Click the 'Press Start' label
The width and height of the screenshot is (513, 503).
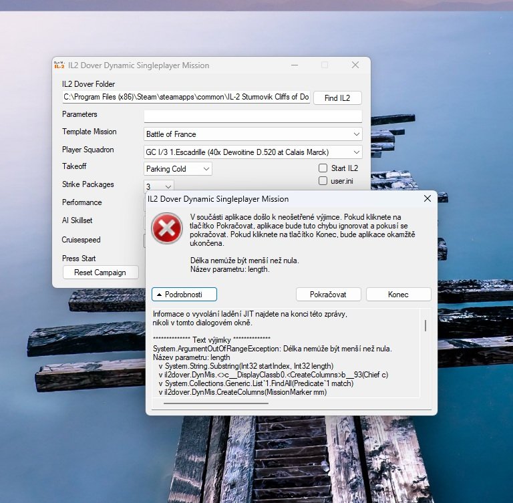click(x=79, y=259)
